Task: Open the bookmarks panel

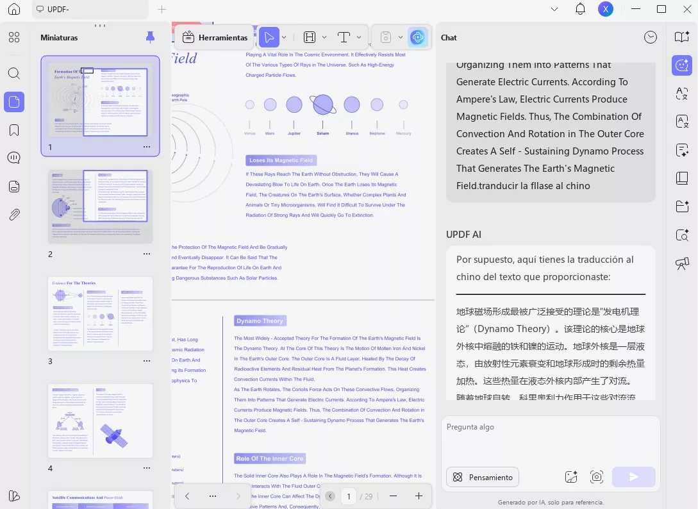Action: [14, 130]
